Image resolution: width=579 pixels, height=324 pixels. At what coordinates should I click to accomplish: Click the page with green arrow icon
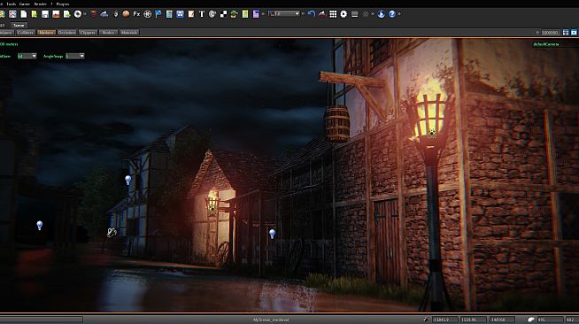pyautogui.click(x=66, y=14)
